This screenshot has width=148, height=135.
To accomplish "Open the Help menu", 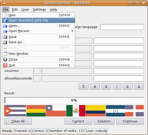I will coord(53,9).
